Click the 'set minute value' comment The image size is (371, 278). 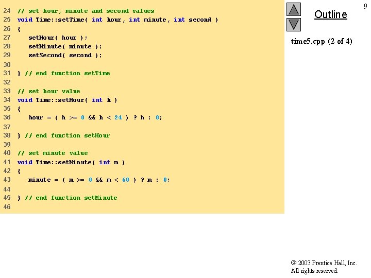pos(53,153)
